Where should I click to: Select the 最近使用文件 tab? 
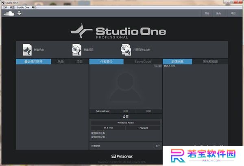click(33, 62)
